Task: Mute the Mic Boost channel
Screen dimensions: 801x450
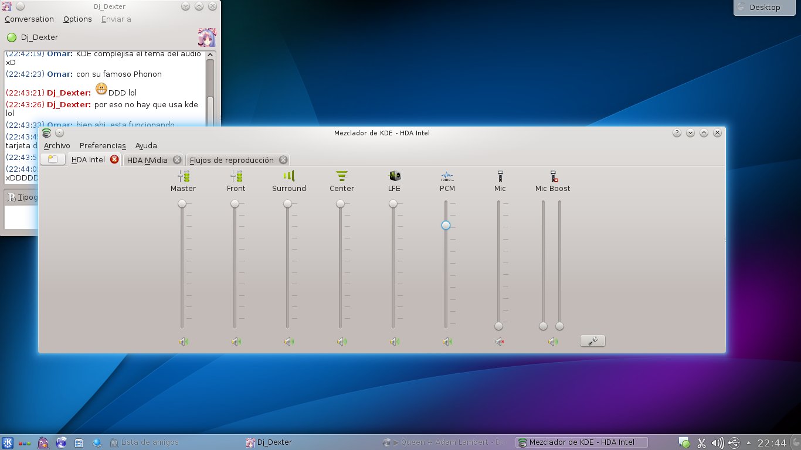Action: click(553, 342)
